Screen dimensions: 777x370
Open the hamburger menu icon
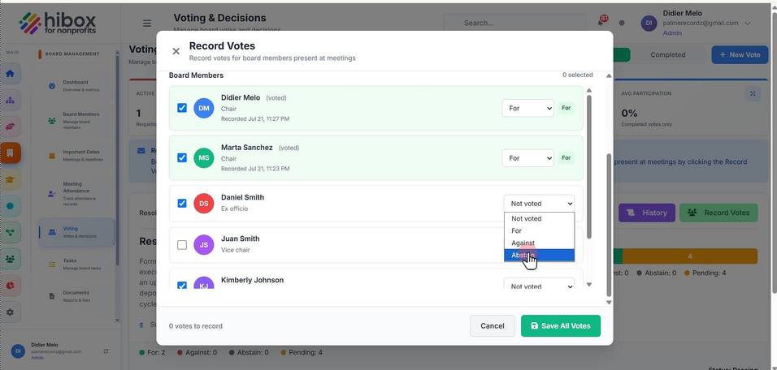(x=147, y=24)
